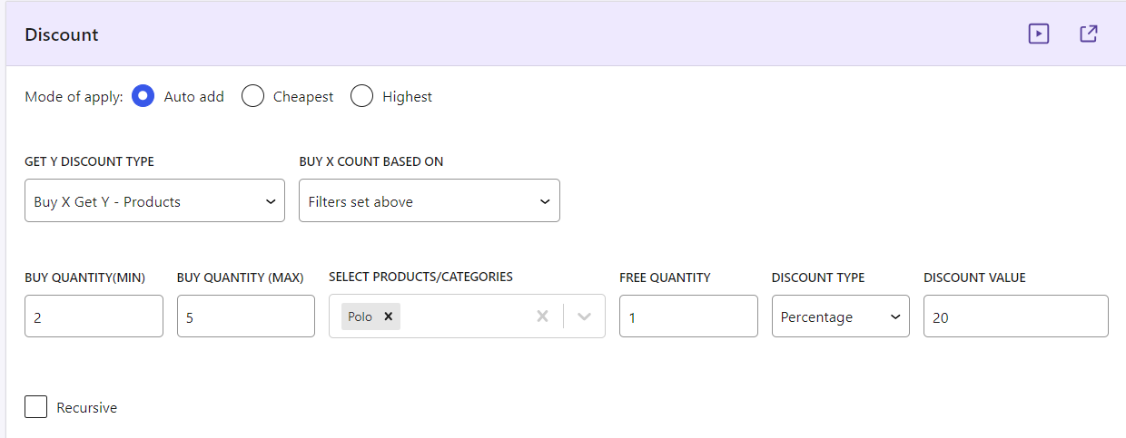Select the Highest mode radio button
The height and width of the screenshot is (438, 1126).
[x=361, y=96]
